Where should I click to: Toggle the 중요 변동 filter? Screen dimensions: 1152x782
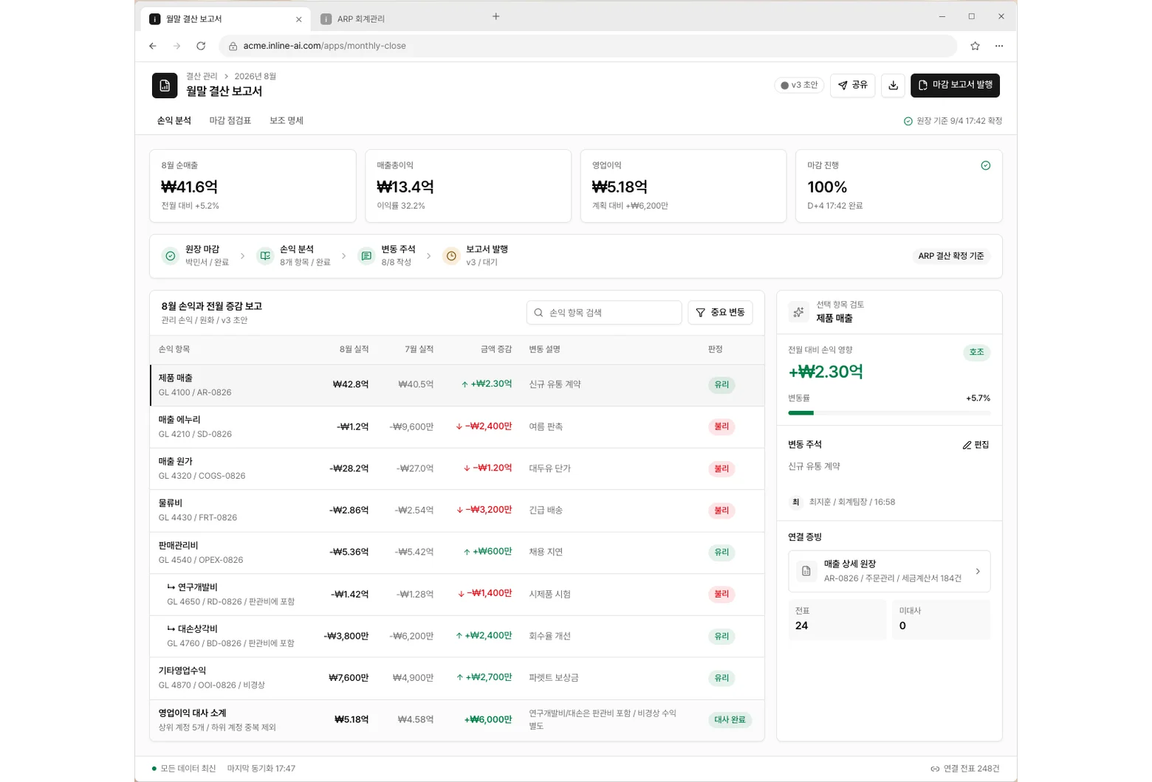[x=720, y=313]
